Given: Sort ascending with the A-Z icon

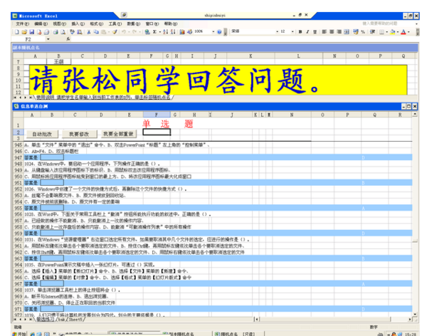Looking at the screenshot, I should point(165,32).
